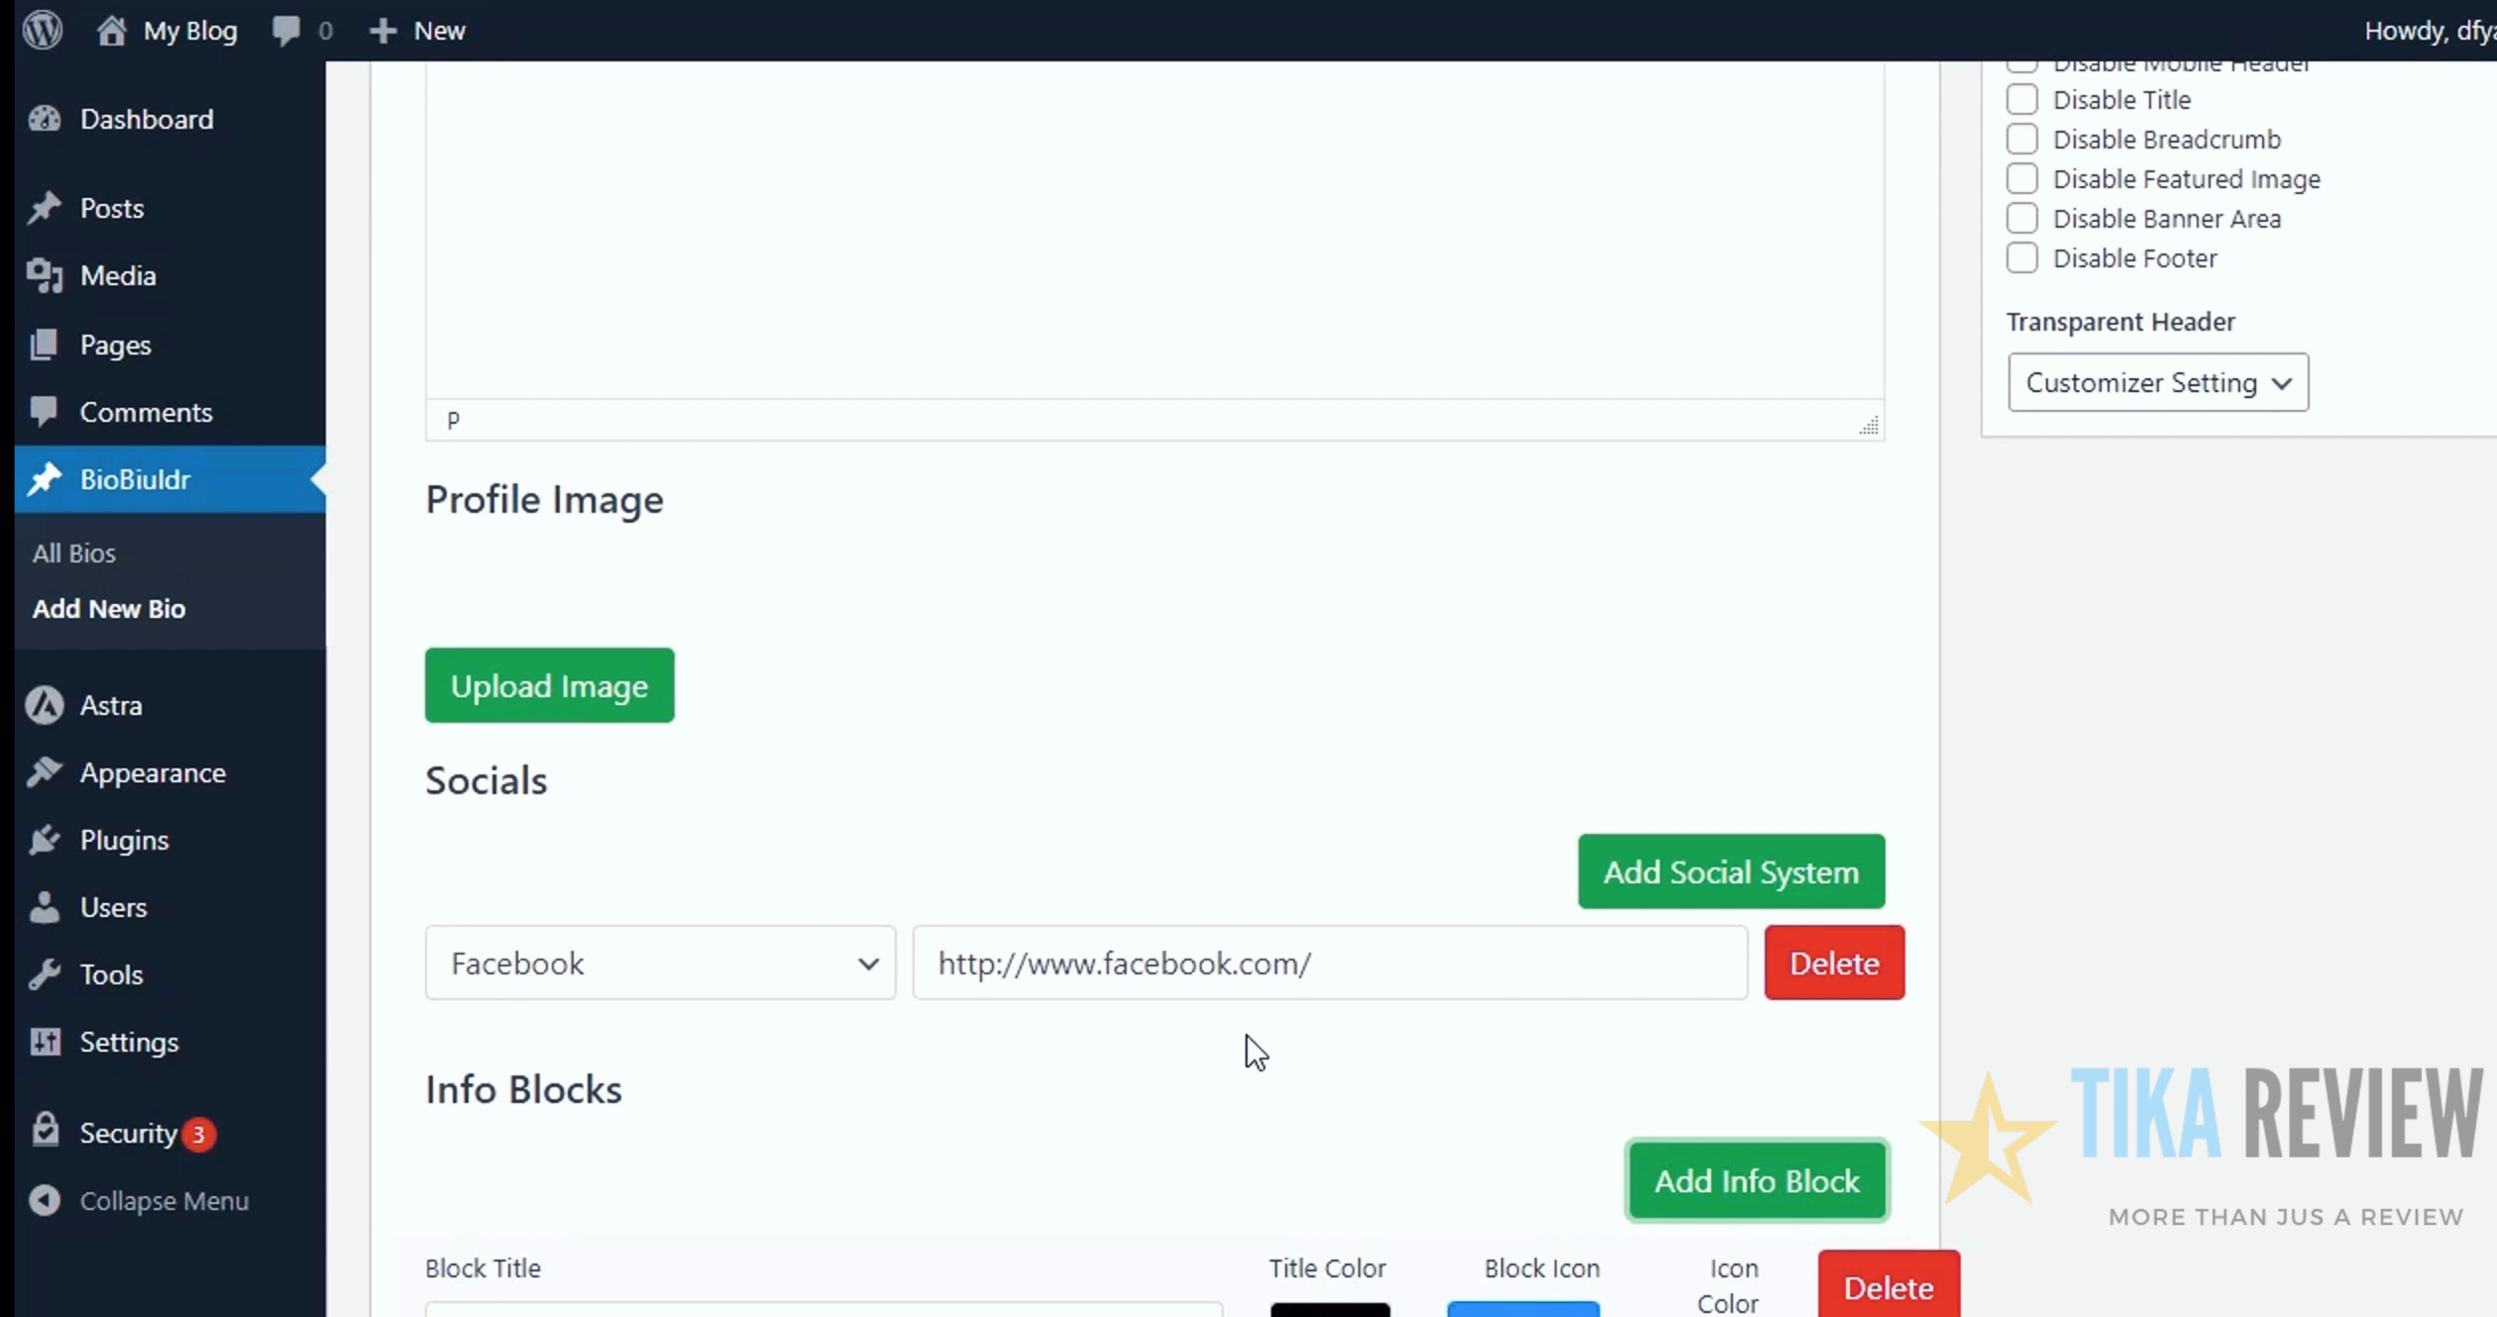This screenshot has height=1317, width=2497.
Task: Open the black Title Color swatch
Action: tap(1330, 1310)
